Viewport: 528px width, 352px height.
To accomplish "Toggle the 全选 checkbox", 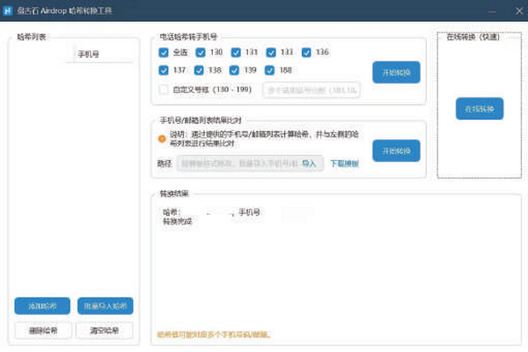I will coord(164,53).
